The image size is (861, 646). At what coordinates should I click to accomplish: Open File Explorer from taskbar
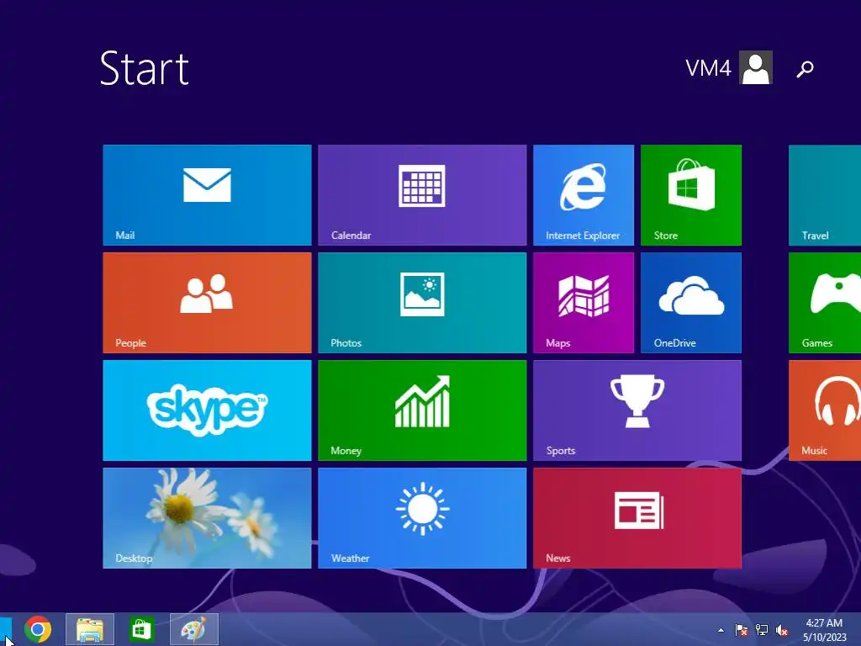tap(90, 629)
